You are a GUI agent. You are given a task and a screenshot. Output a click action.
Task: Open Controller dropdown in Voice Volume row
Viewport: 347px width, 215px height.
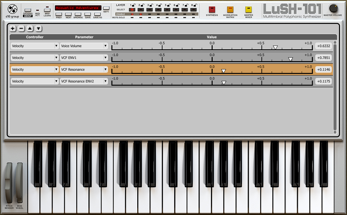[x=35, y=46]
